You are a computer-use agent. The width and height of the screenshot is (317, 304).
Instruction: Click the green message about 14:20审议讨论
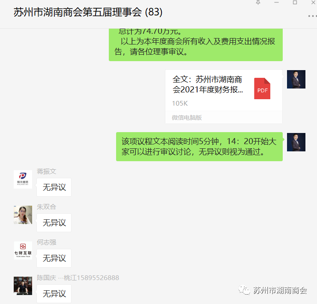pos(199,147)
